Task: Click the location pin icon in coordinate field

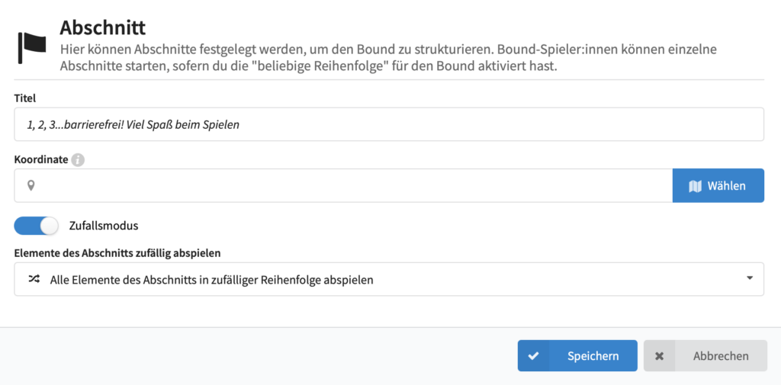Action: click(x=31, y=185)
